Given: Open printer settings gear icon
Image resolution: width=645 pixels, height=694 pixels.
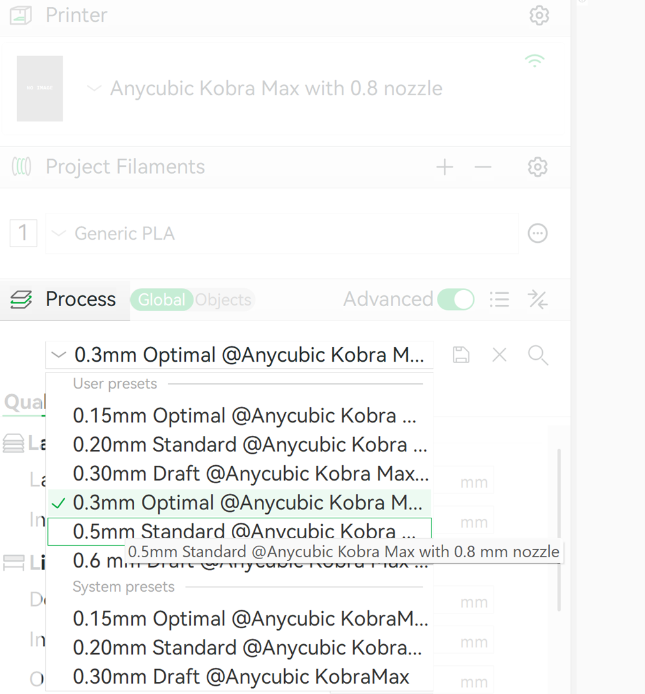Looking at the screenshot, I should 539,15.
